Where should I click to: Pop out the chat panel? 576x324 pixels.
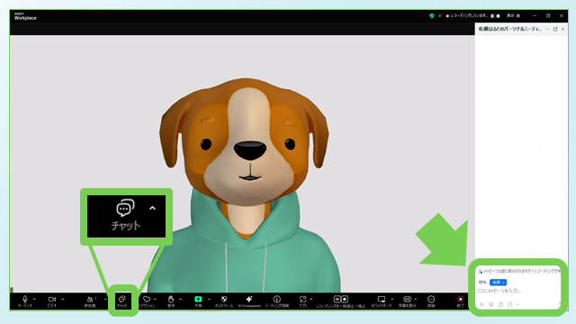(555, 29)
